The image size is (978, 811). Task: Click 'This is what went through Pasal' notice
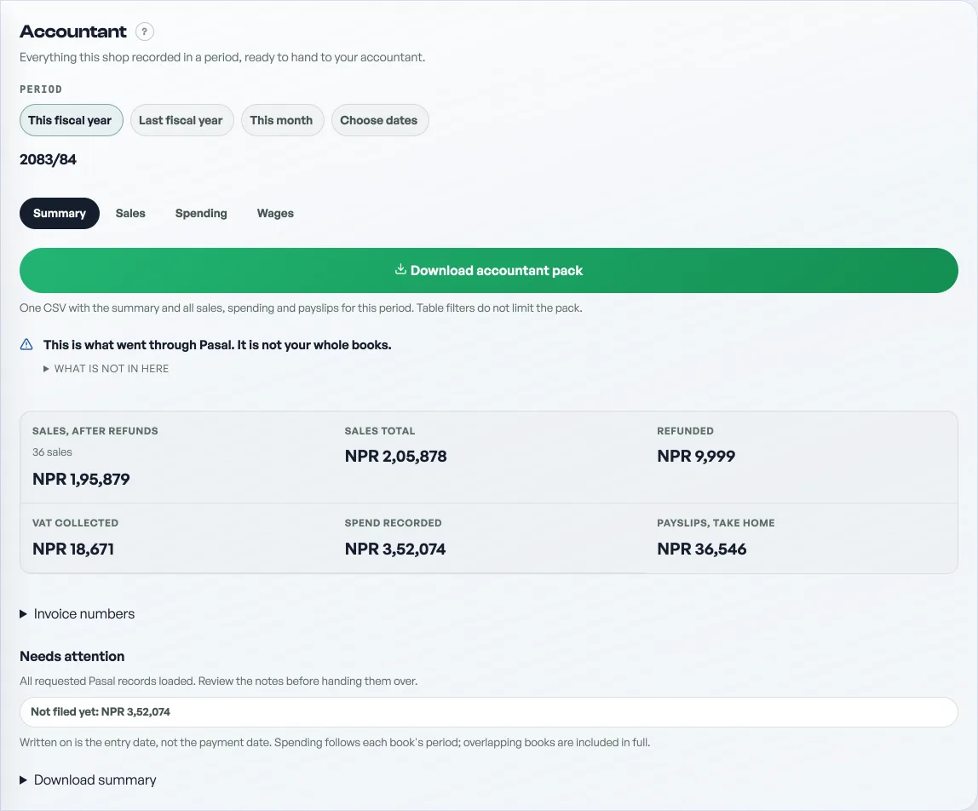[217, 345]
